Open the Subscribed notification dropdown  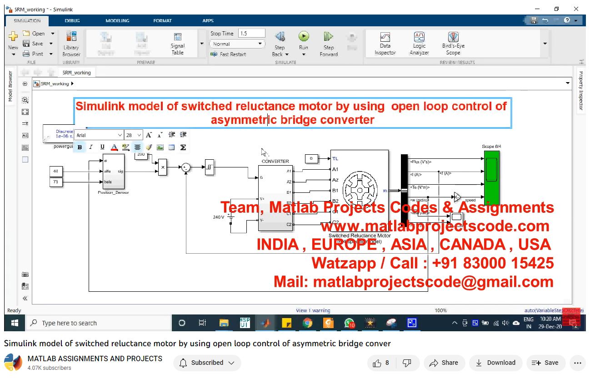tap(207, 363)
